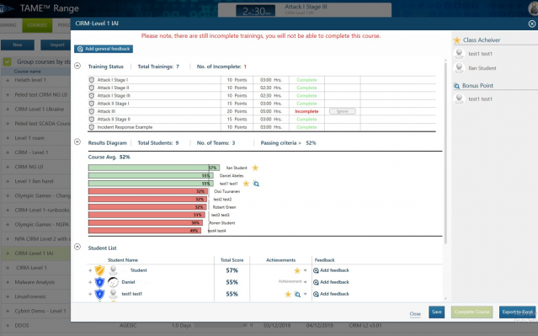Click Import button in the background window
This screenshot has width=538, height=336.
[56, 45]
